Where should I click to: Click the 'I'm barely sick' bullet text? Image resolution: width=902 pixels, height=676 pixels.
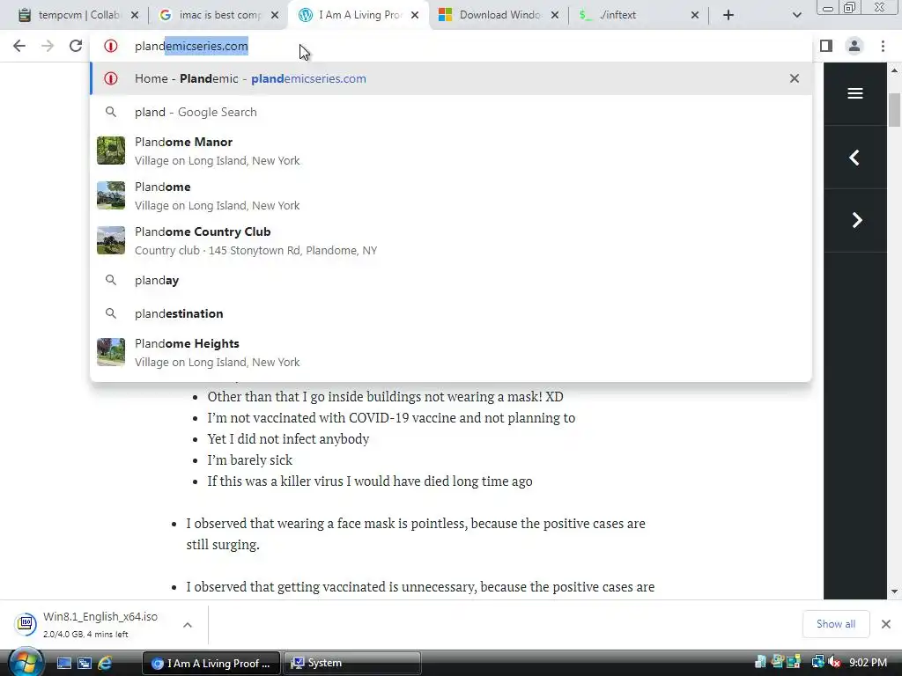coord(249,460)
